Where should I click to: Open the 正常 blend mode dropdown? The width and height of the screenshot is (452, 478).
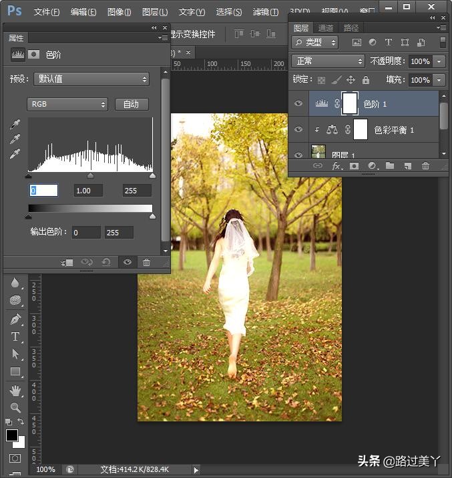pos(328,61)
